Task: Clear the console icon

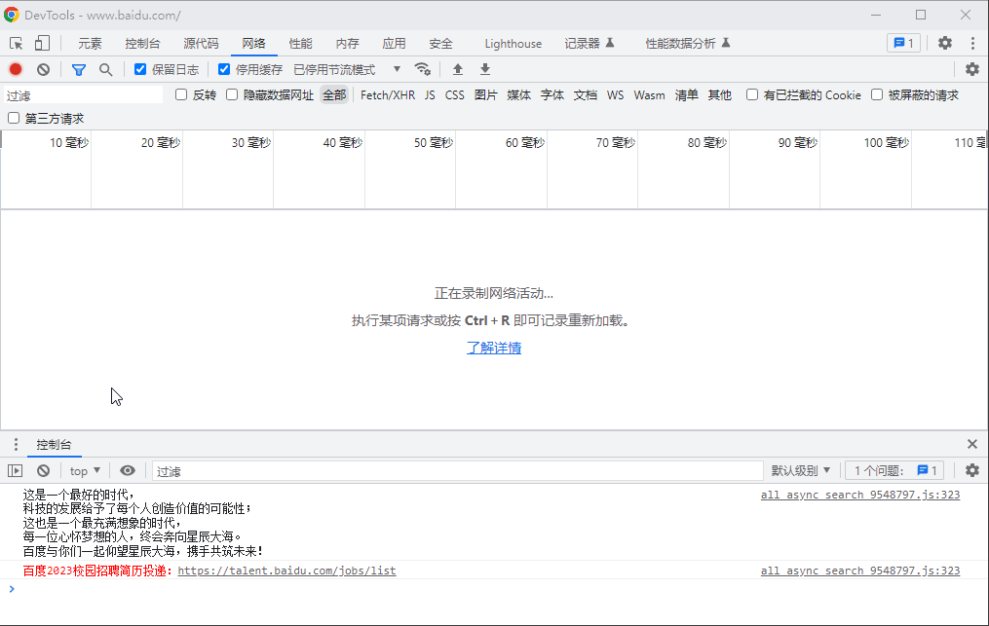Action: (x=43, y=471)
